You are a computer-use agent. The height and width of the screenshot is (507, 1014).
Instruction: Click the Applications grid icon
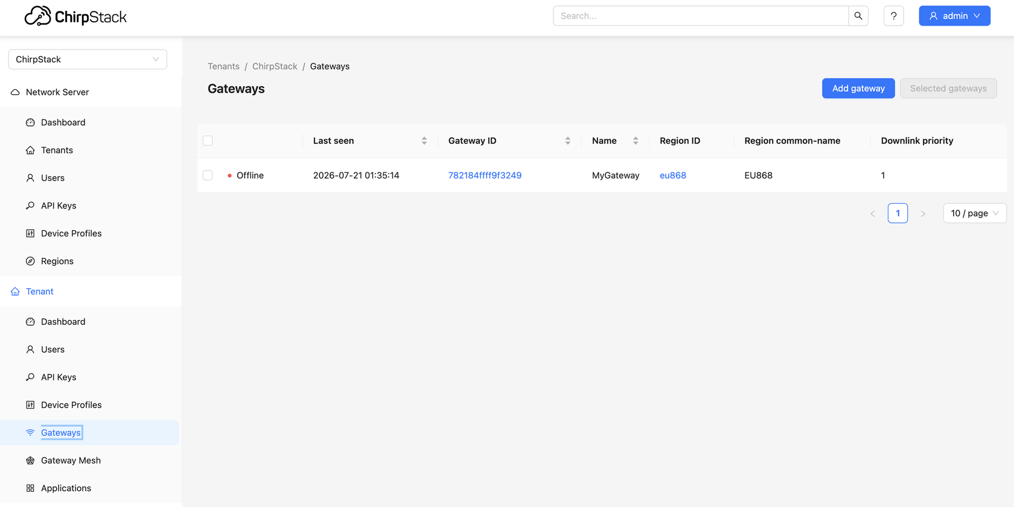pyautogui.click(x=30, y=488)
